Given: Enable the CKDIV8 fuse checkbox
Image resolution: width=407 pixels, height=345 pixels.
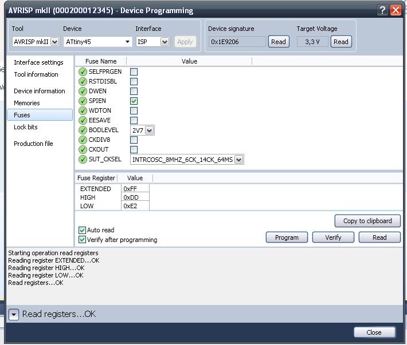Looking at the screenshot, I should tap(134, 140).
